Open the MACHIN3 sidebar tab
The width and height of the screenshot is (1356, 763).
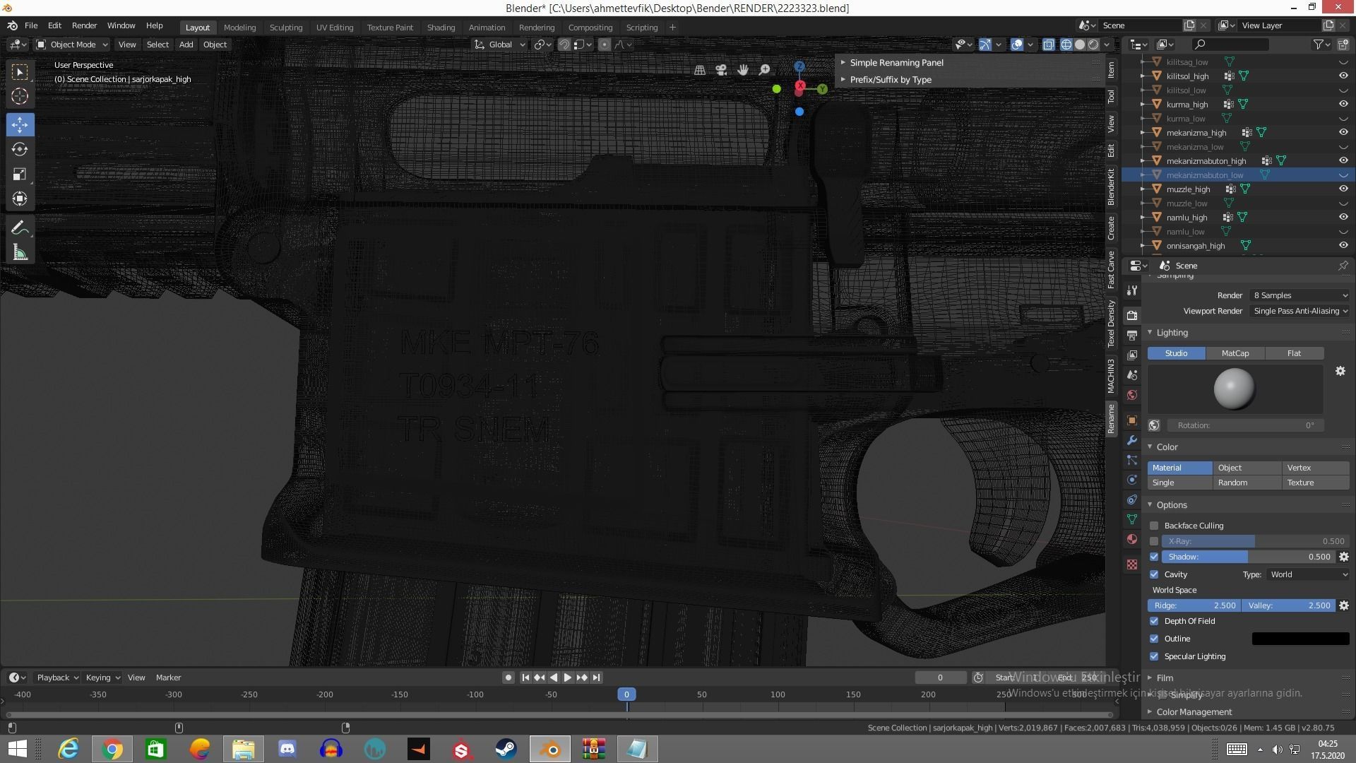click(x=1111, y=376)
